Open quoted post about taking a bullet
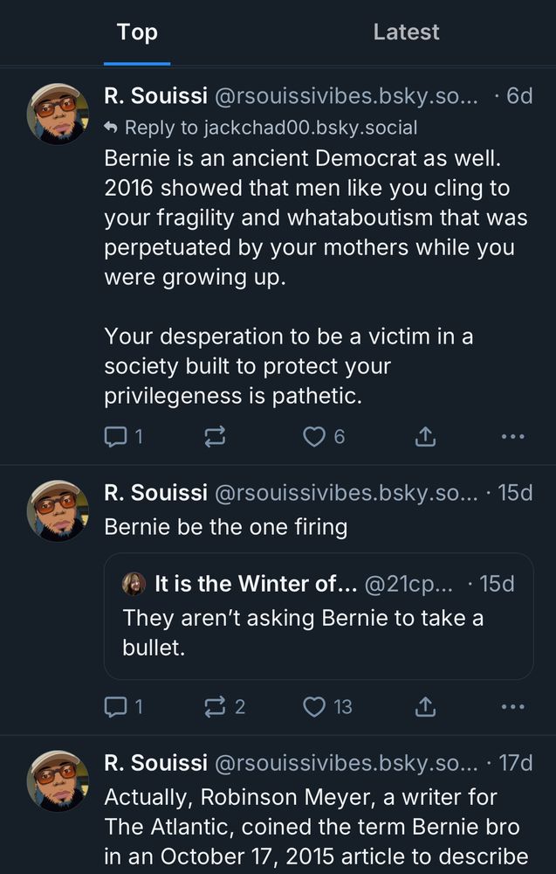 tap(318, 631)
